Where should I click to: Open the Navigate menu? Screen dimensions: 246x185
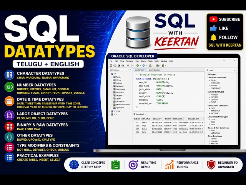pyautogui.click(x=130, y=61)
